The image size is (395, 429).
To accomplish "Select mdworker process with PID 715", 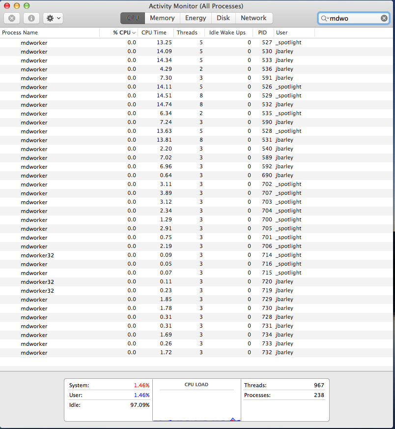I will click(x=197, y=273).
